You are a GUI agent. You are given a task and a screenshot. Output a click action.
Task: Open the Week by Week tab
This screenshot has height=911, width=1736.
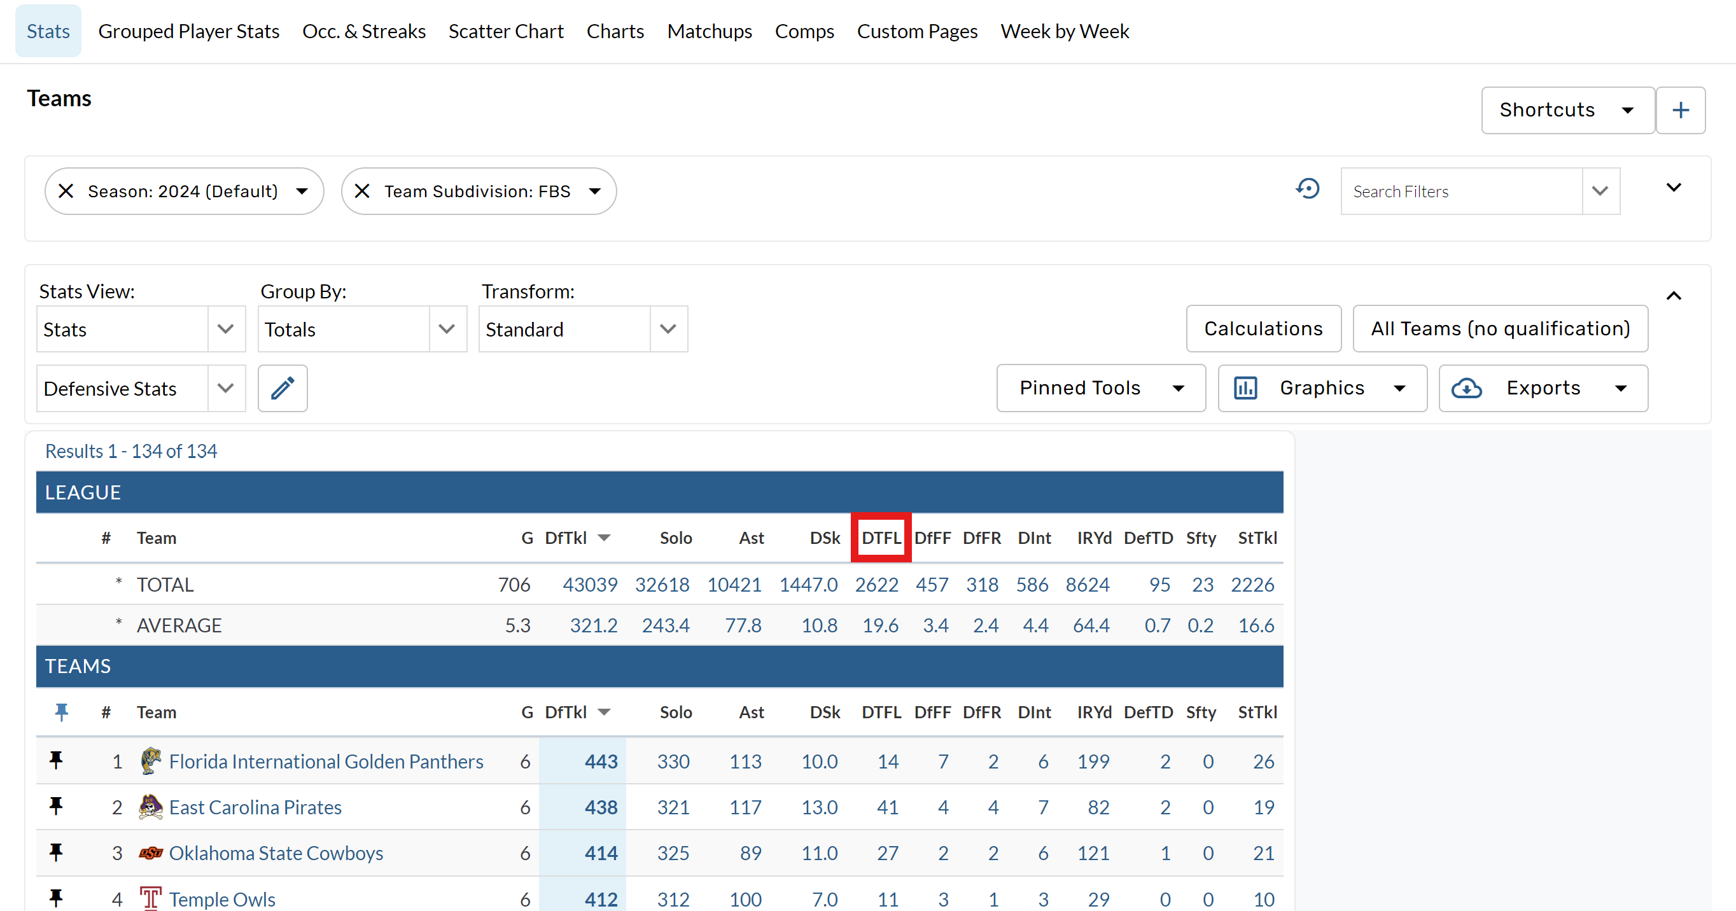(1064, 31)
